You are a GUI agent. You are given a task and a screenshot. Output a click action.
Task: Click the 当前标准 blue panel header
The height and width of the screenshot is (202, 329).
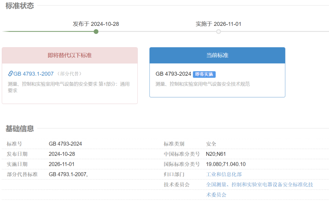[217, 55]
